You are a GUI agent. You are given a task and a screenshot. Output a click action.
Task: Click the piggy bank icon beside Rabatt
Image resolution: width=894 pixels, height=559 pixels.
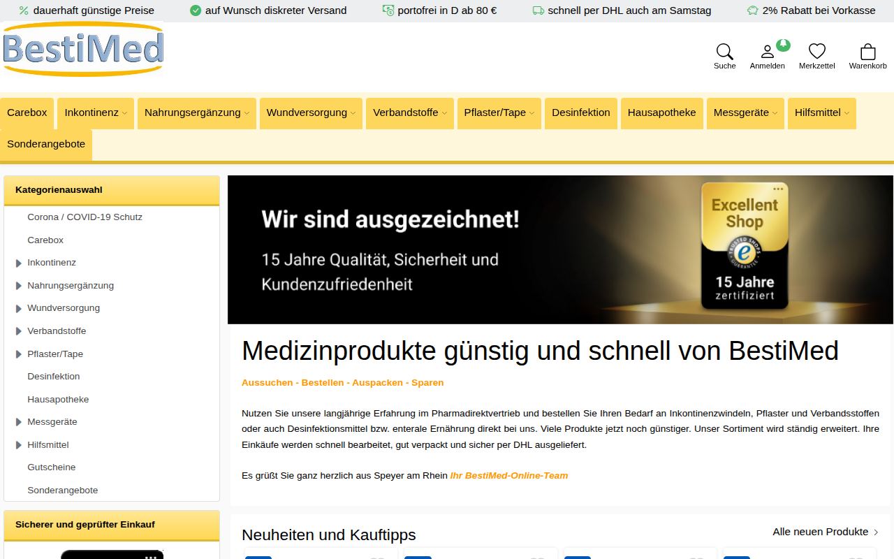click(x=752, y=10)
